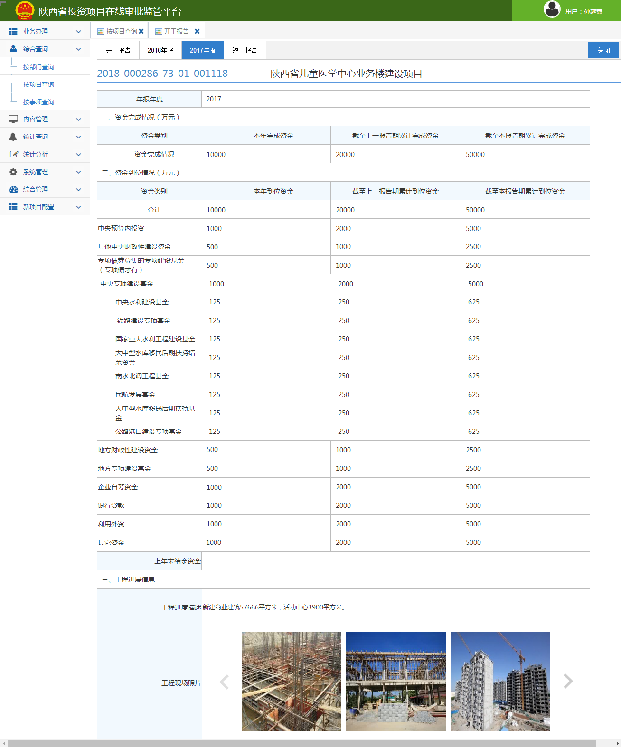Click the 年报年度 value 2017
Screen dimensions: 621x747
click(214, 99)
